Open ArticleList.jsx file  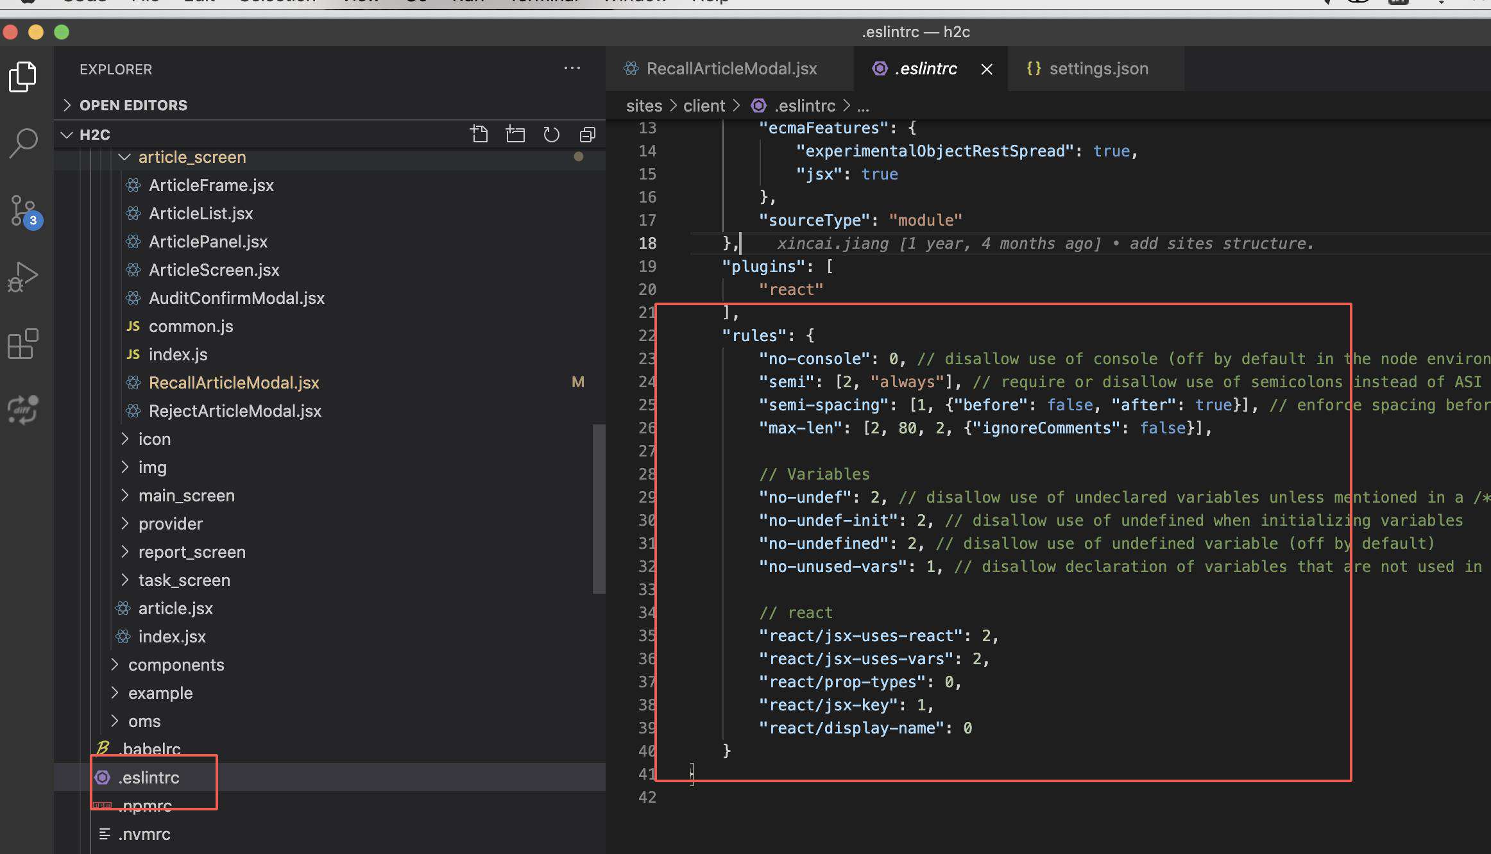(x=201, y=213)
